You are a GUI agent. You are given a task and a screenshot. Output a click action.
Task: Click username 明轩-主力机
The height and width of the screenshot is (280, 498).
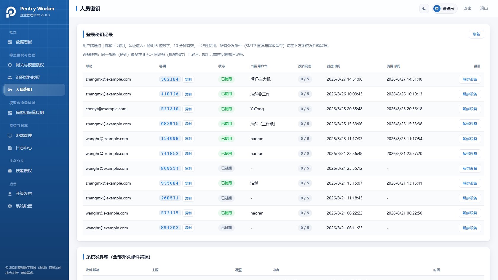click(x=261, y=79)
